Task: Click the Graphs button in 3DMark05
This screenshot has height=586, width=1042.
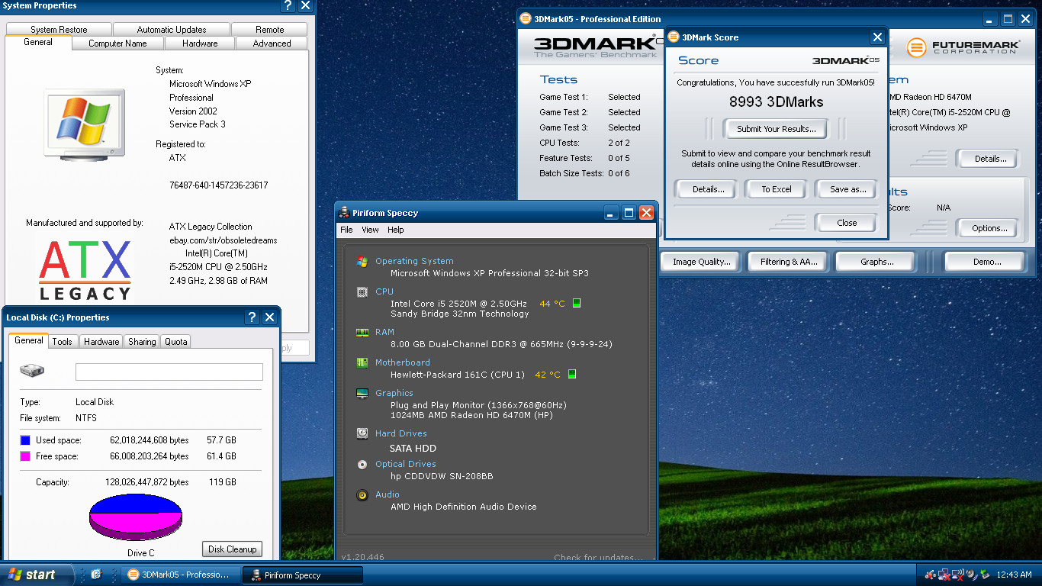Action: (876, 262)
